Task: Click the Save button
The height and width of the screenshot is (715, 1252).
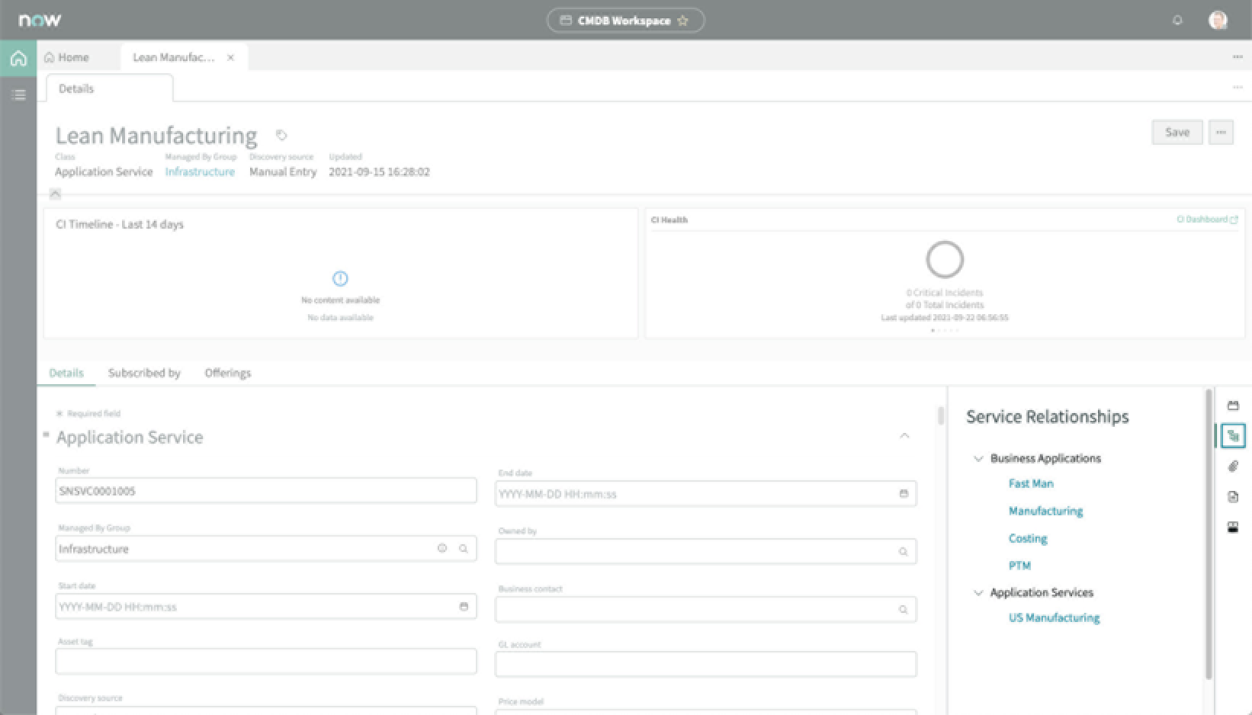Action: (1177, 132)
